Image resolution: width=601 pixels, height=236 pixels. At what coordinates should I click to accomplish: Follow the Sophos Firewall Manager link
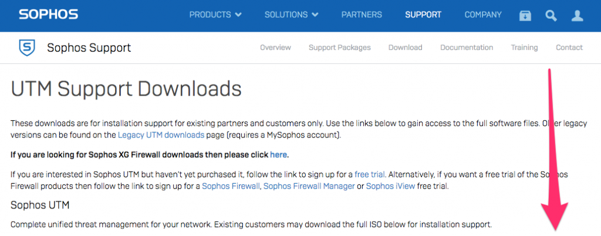pyautogui.click(x=309, y=187)
